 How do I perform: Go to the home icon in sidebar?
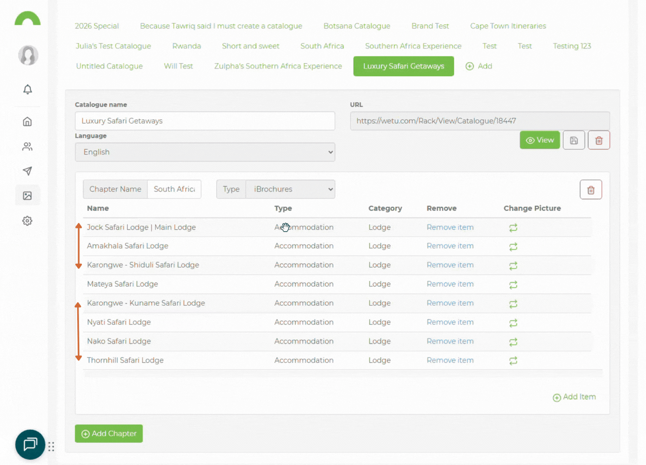pyautogui.click(x=28, y=122)
